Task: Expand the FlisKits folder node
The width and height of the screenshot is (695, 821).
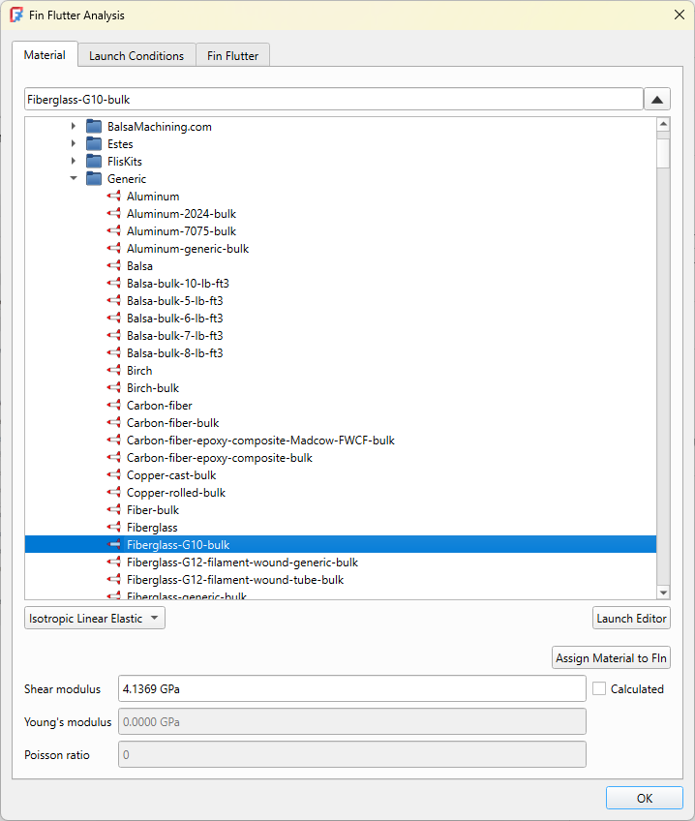Action: 74,161
